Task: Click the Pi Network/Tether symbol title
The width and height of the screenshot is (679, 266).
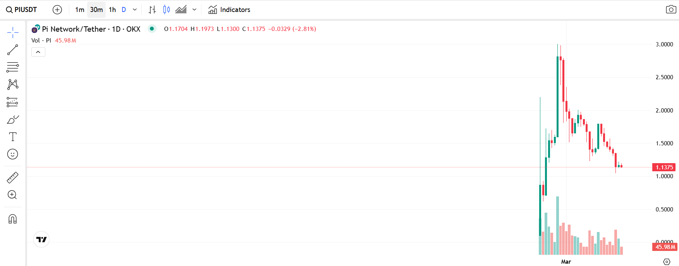Action: (91, 29)
